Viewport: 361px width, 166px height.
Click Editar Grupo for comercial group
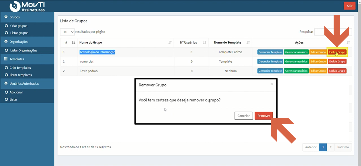click(318, 62)
